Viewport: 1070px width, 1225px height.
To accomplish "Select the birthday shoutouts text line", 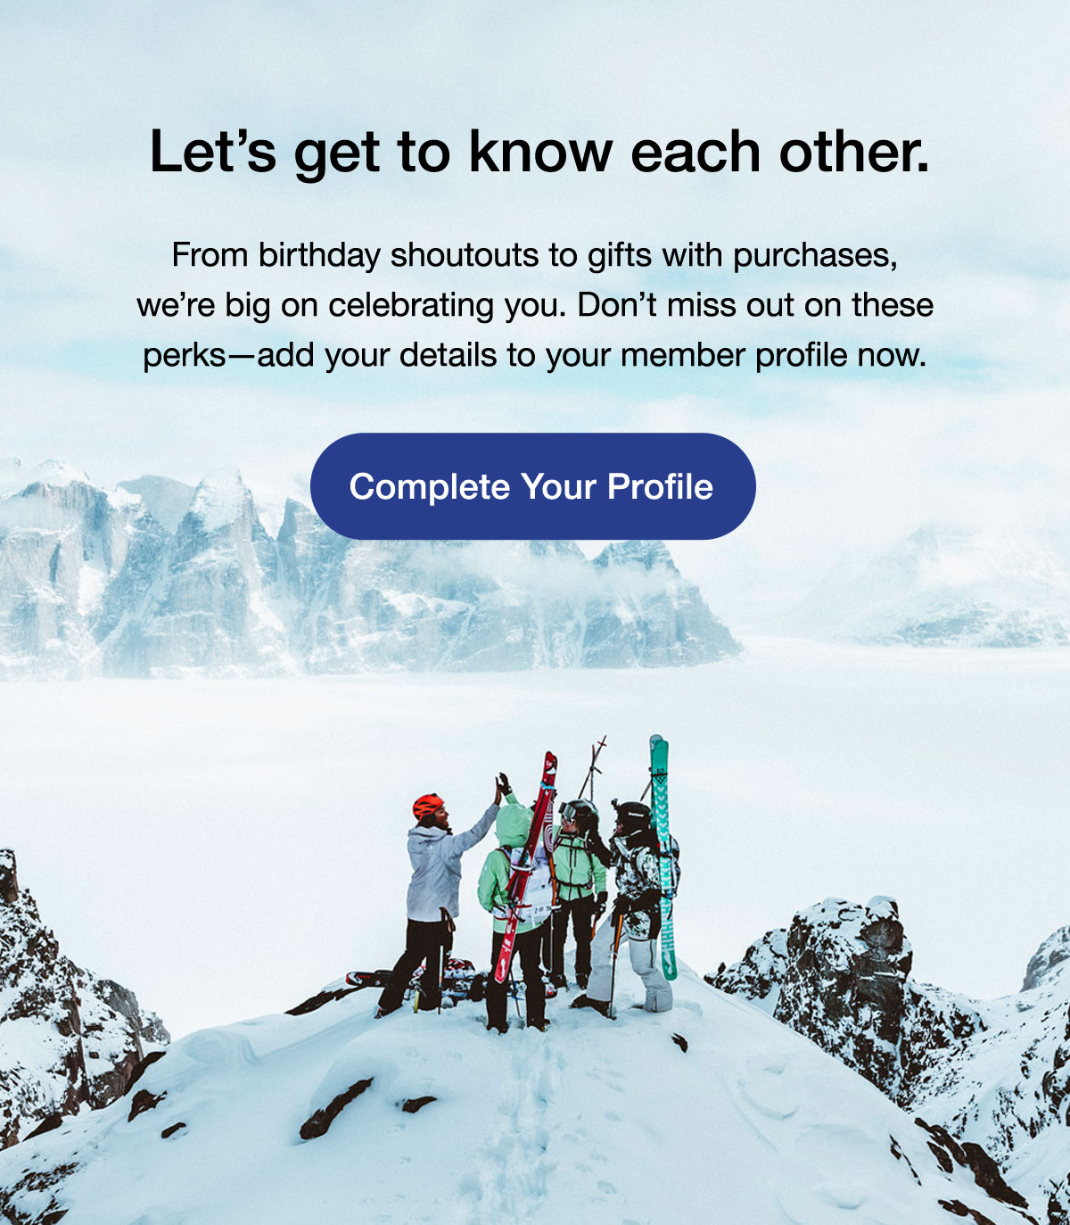I will pyautogui.click(x=534, y=255).
